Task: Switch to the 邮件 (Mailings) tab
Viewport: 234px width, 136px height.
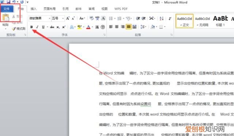Action: (x=79, y=9)
